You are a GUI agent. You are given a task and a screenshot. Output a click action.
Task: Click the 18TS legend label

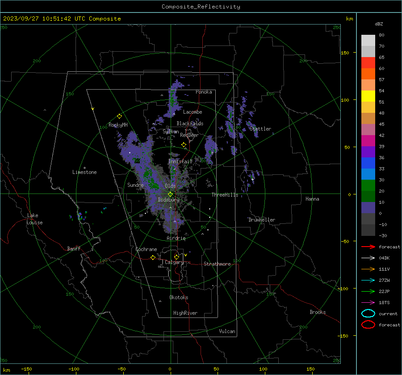(384, 303)
